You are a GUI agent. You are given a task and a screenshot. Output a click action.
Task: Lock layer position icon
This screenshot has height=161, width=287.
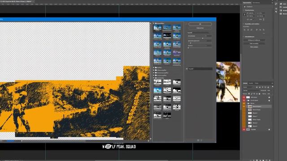254,94
